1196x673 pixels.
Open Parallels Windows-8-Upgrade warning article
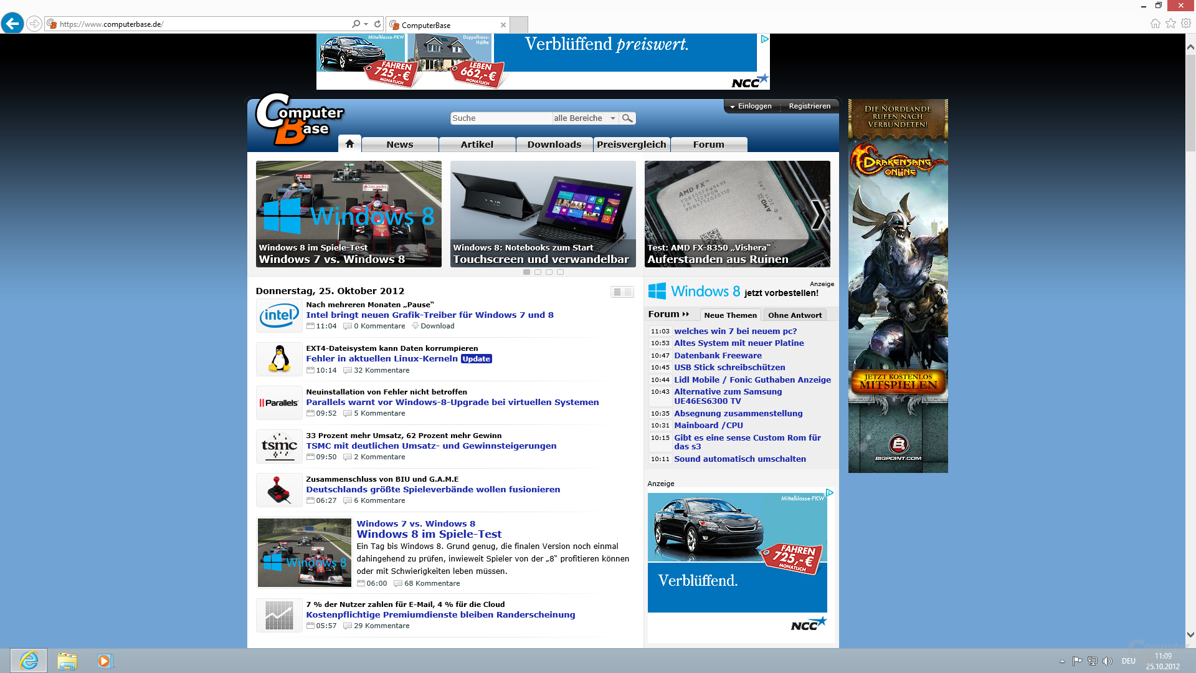point(452,403)
